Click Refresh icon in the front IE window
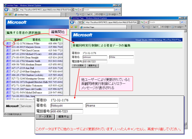Viewport: 192px width, 139px height. 142,22
